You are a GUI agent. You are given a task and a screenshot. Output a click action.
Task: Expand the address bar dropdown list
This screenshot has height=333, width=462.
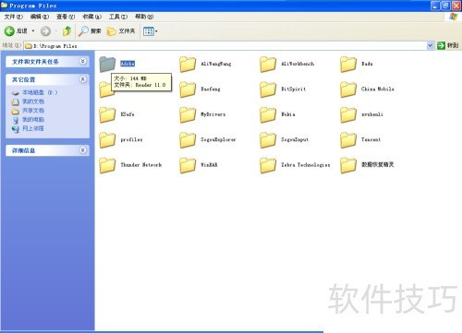(x=430, y=46)
